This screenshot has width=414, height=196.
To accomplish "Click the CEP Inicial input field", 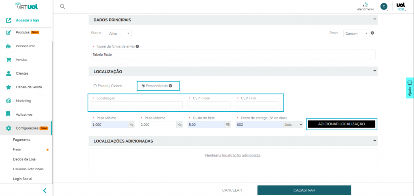I will (x=209, y=105).
